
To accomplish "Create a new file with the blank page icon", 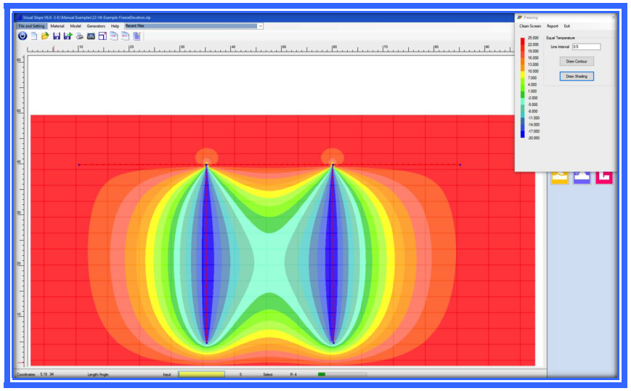I will click(33, 36).
